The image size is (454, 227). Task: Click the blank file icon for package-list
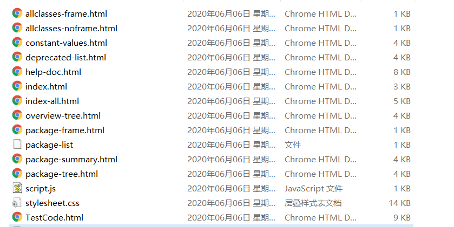(x=17, y=145)
